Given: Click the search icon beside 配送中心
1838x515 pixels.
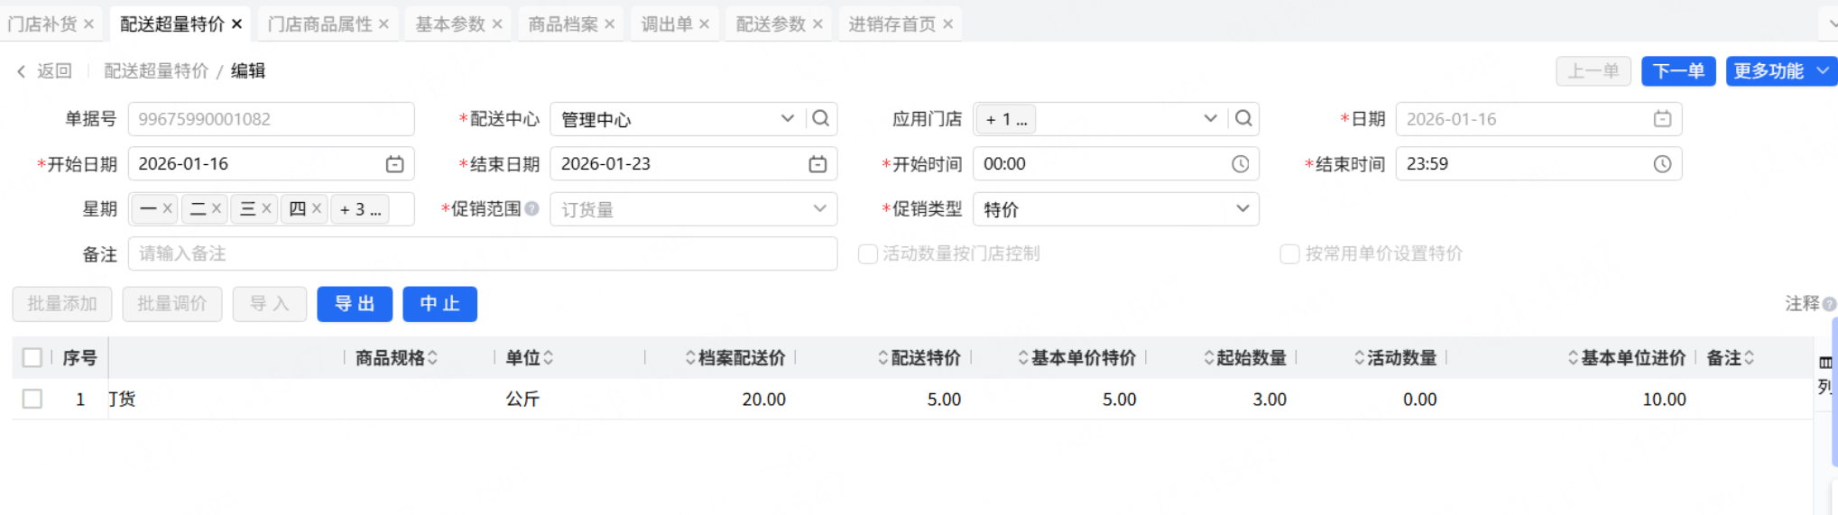Looking at the screenshot, I should [x=820, y=118].
